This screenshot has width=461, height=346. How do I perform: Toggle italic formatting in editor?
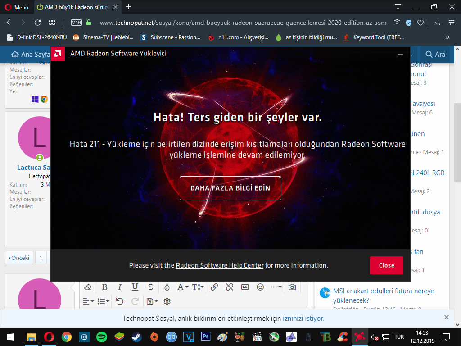[120, 287]
